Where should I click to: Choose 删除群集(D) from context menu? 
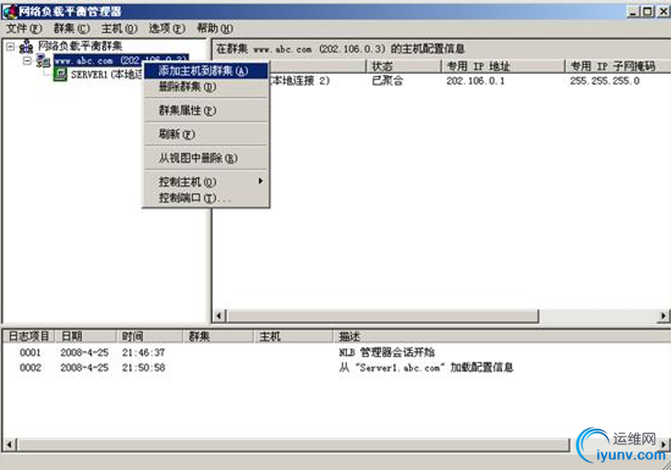click(206, 87)
